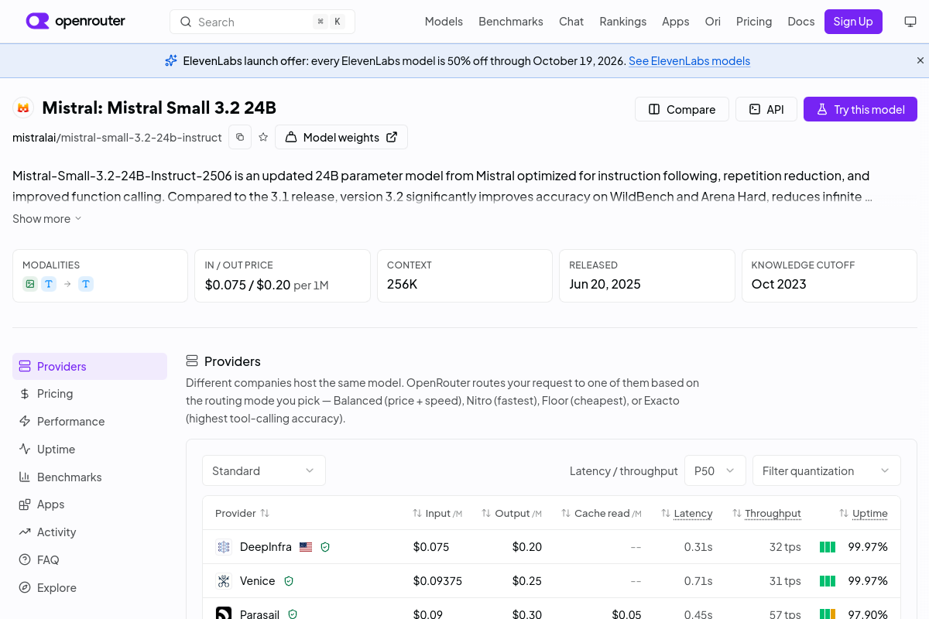Click the US flag next to DeepInfra
The width and height of the screenshot is (929, 619).
tap(306, 547)
